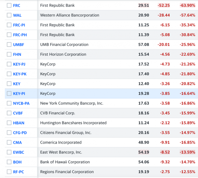The width and height of the screenshot is (198, 178).
Task: Click the Western Alliance Bancorporation name
Action: 70,15
